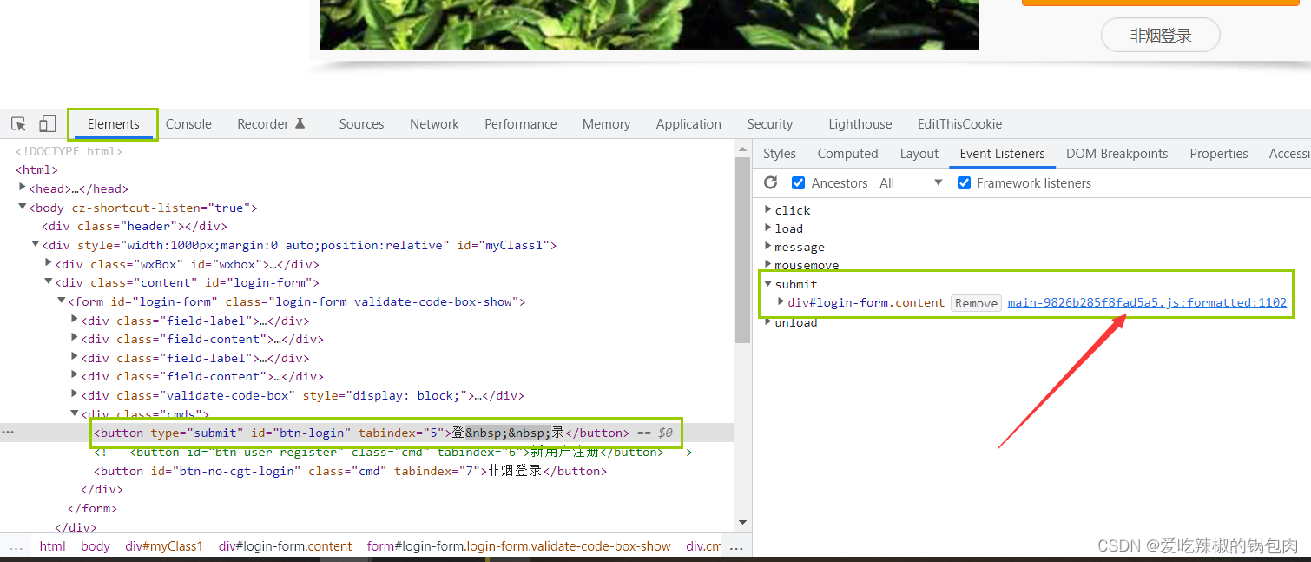Expand the div#login-form.content listener entry
The width and height of the screenshot is (1311, 562).
[x=781, y=302]
